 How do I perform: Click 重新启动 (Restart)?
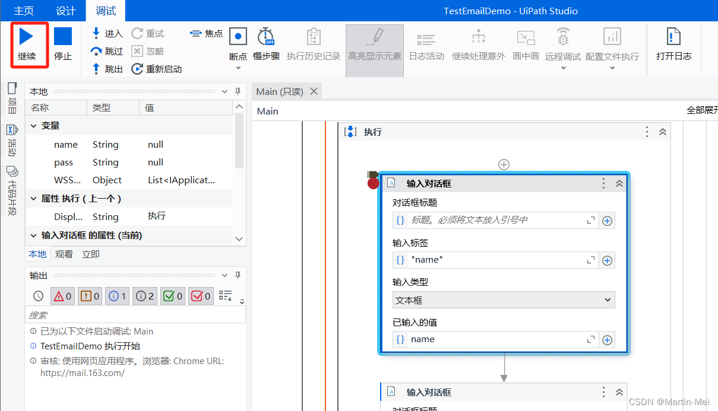tap(156, 69)
